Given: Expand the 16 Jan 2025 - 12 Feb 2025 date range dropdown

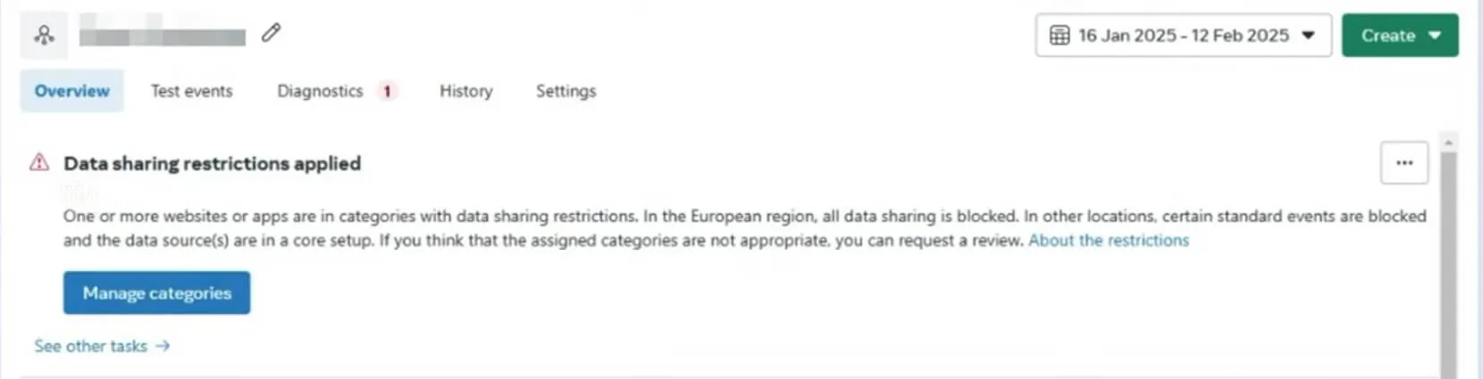Looking at the screenshot, I should [x=1183, y=36].
